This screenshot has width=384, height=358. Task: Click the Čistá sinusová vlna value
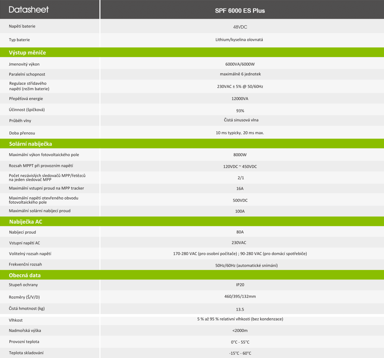tap(241, 120)
